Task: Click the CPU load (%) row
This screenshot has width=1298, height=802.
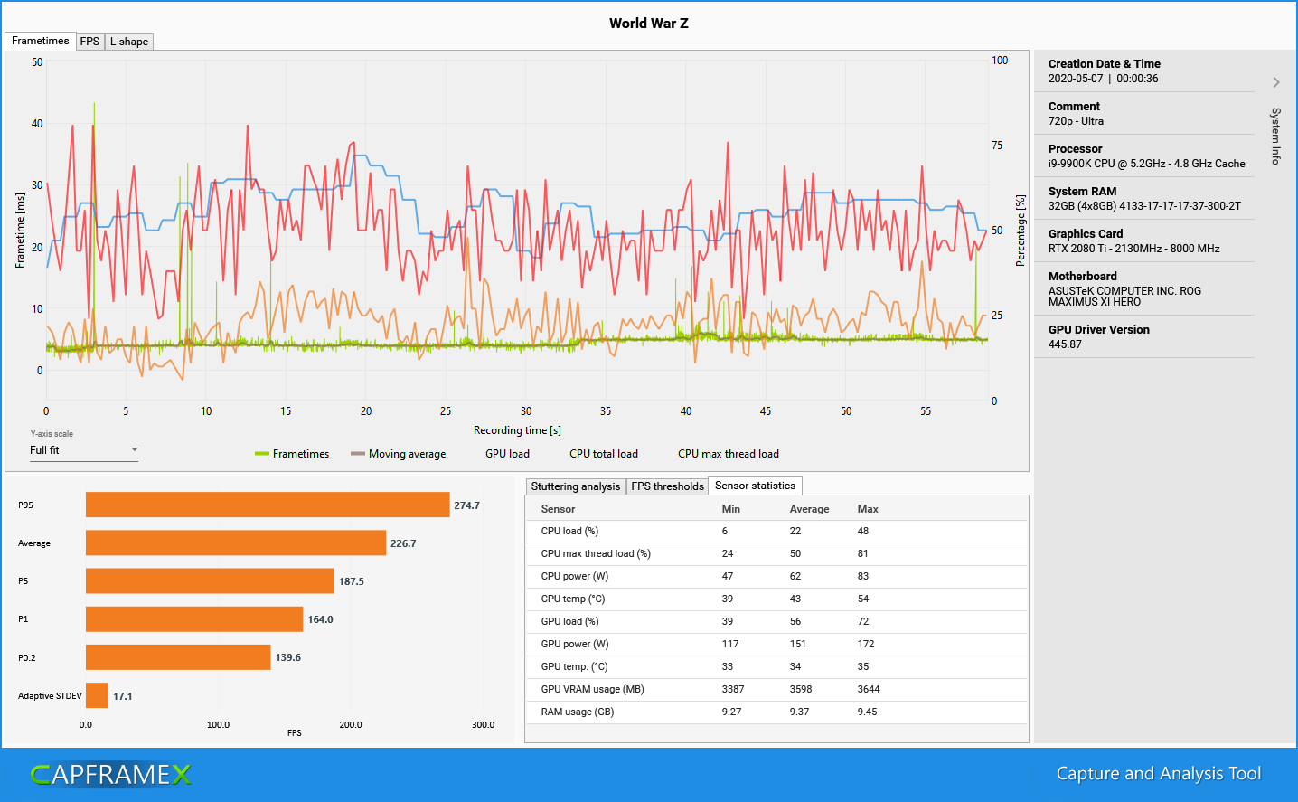Action: pyautogui.click(x=776, y=531)
